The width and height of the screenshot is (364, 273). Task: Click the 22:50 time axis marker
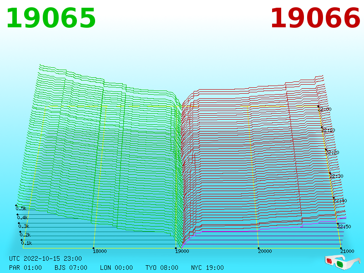coord(344,227)
